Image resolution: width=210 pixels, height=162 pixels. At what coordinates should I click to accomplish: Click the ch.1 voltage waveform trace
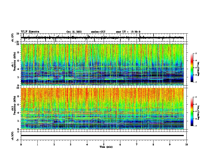(x=102, y=38)
